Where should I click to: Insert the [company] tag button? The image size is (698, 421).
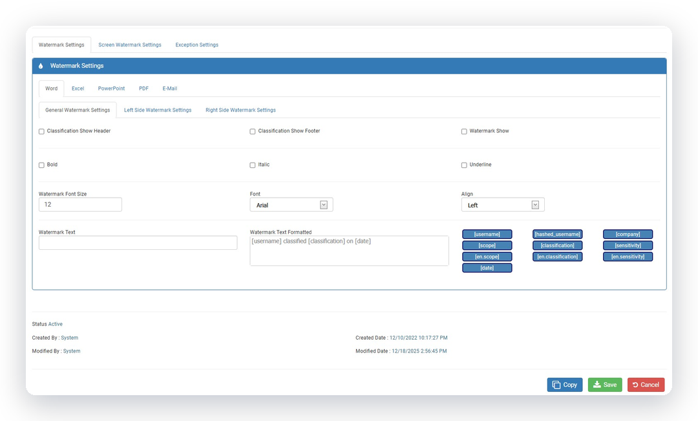(628, 234)
